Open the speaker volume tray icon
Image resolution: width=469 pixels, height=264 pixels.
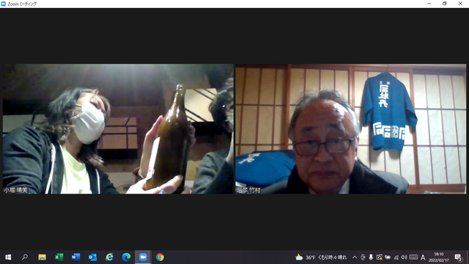coord(404,257)
